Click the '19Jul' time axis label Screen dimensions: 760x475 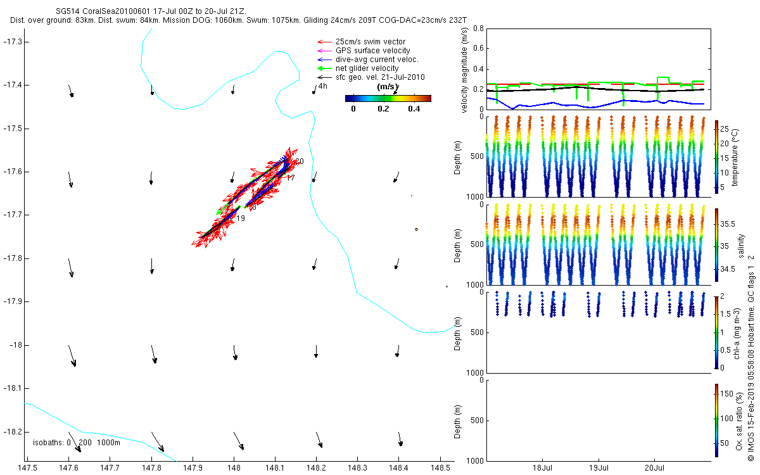(x=599, y=468)
